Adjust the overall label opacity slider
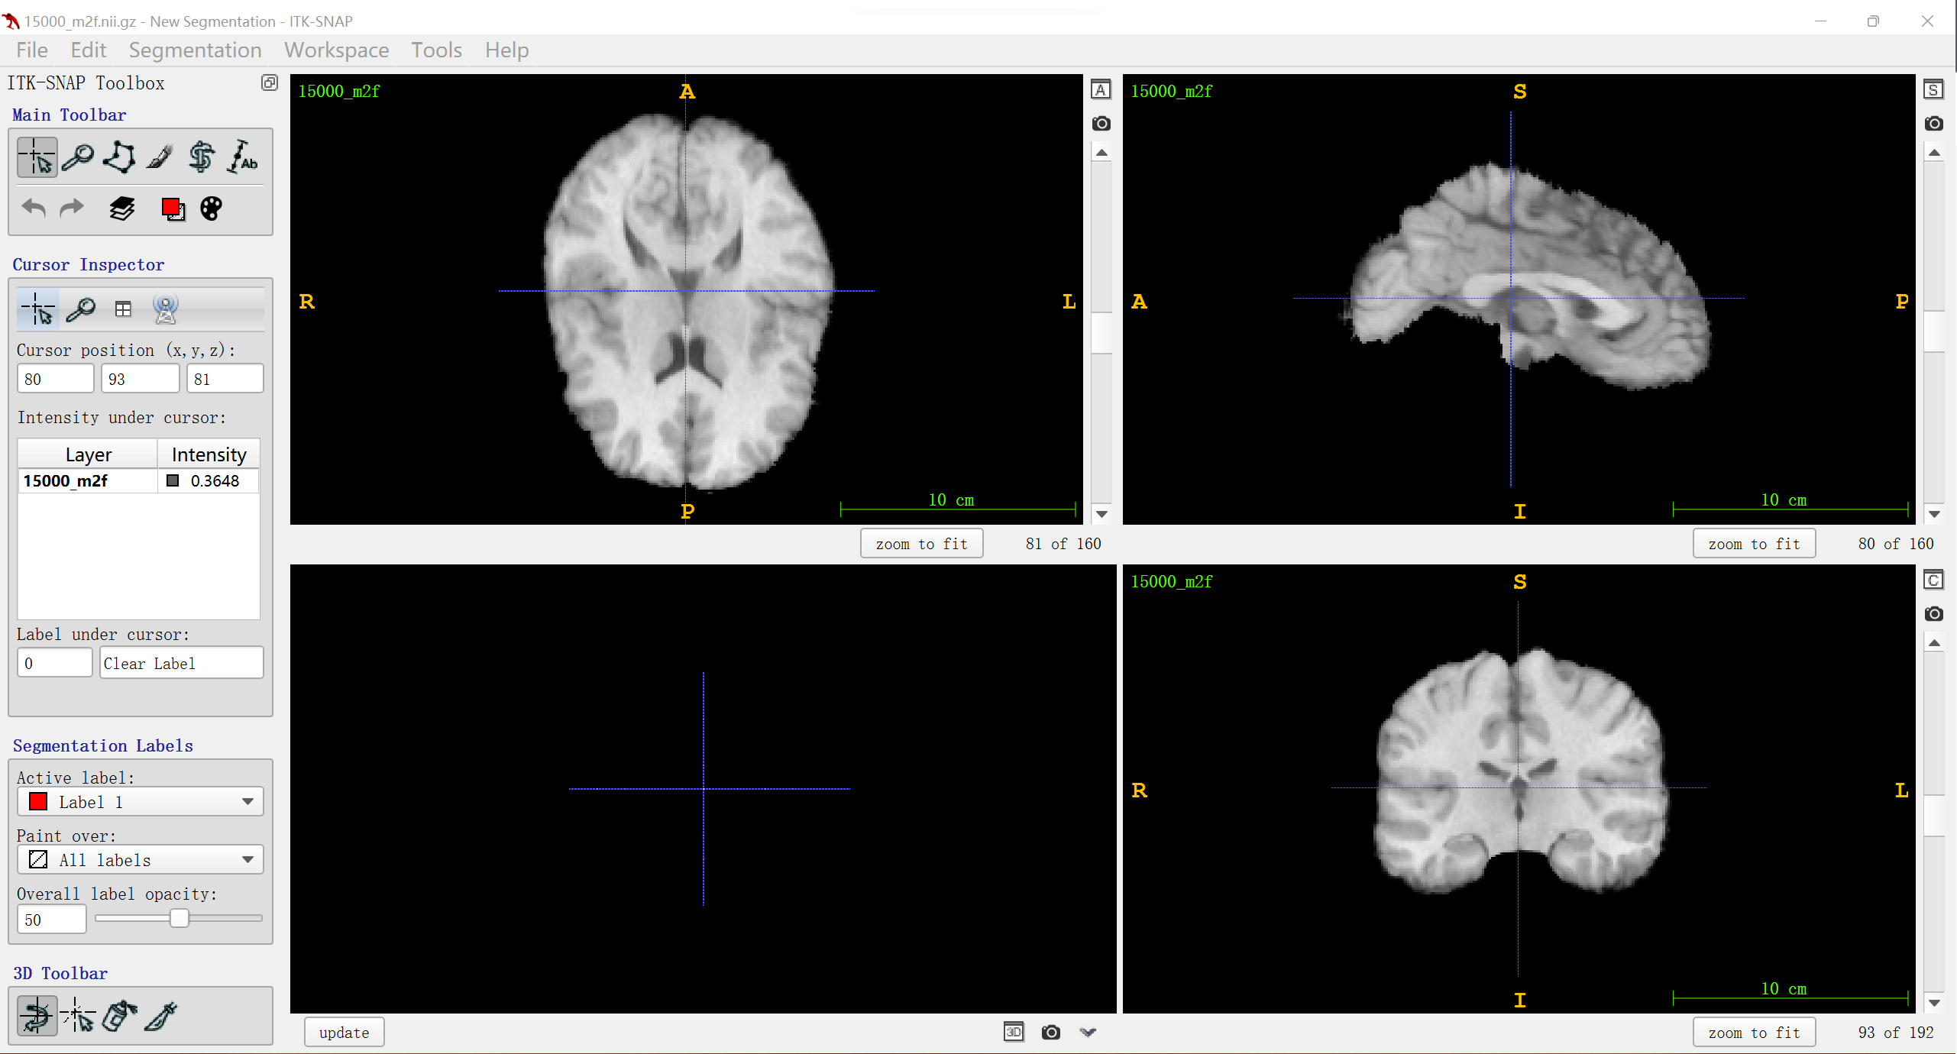Image resolution: width=1957 pixels, height=1054 pixels. click(180, 918)
